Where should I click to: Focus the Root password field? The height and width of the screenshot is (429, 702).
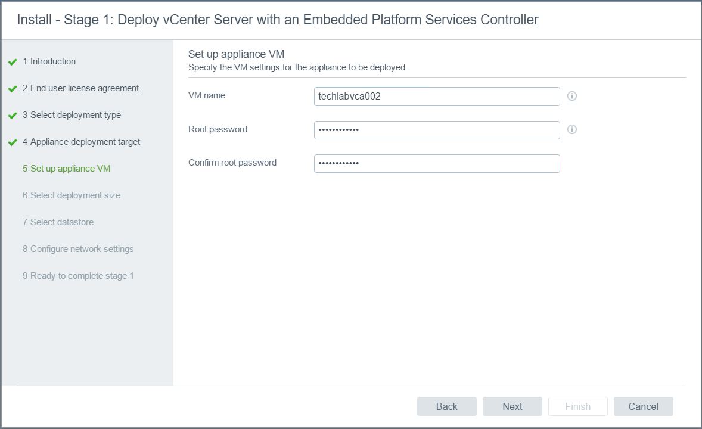tap(436, 130)
